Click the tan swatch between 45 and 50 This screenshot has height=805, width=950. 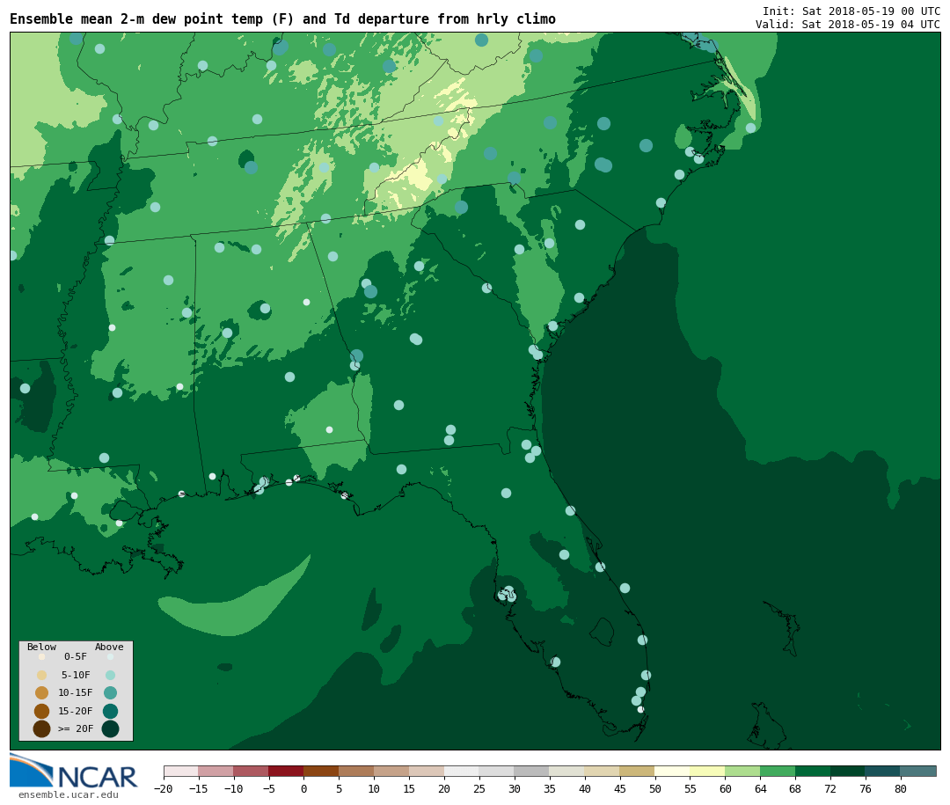click(x=638, y=771)
